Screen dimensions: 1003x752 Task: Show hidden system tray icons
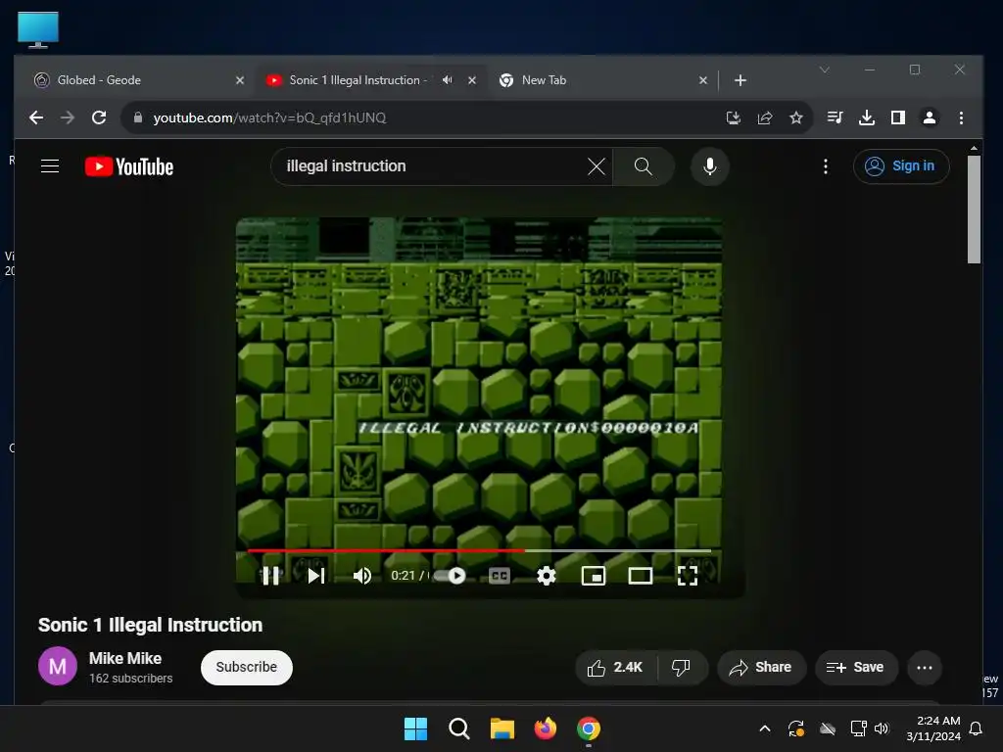[764, 728]
